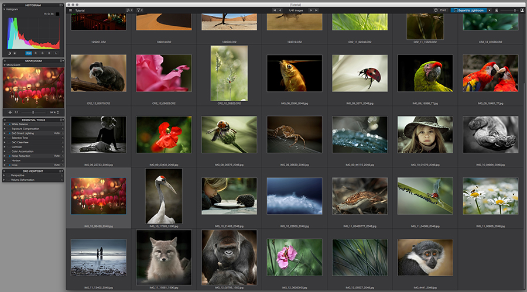Toggle Noise Reduction enable switch
Viewport: 527px width, 292px height.
(x=9, y=156)
